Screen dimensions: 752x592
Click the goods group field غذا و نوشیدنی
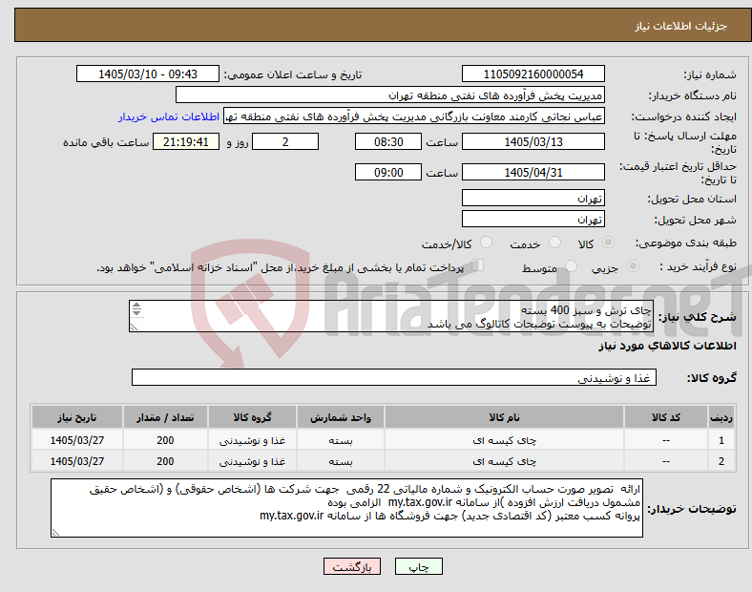394,377
